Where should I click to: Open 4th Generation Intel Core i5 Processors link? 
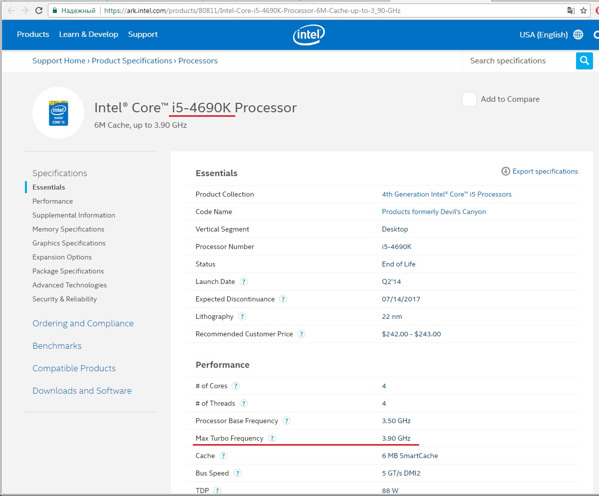pyautogui.click(x=447, y=194)
